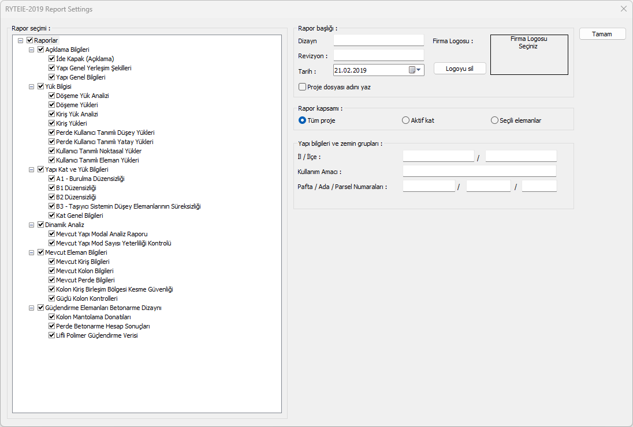Collapse the Yük Bilgisi tree group
Viewport: 633px width, 427px height.
coord(32,86)
